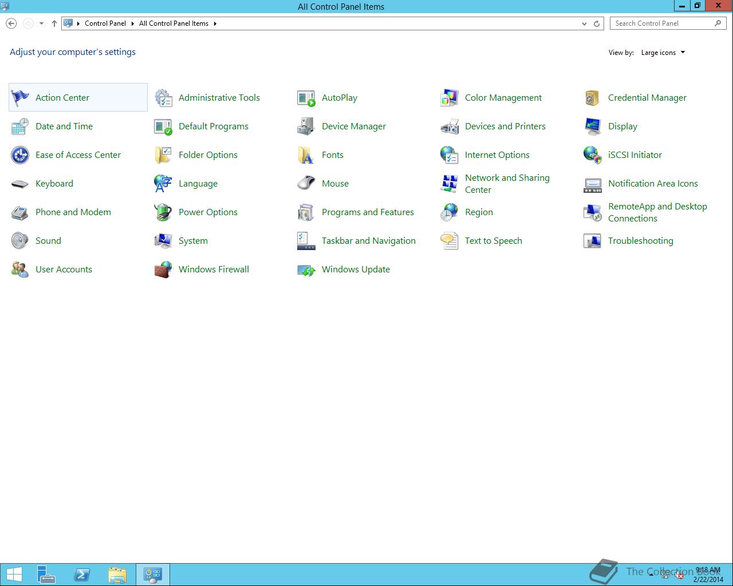The width and height of the screenshot is (733, 586).
Task: Click the Control Panel breadcrumb
Action: [x=105, y=23]
